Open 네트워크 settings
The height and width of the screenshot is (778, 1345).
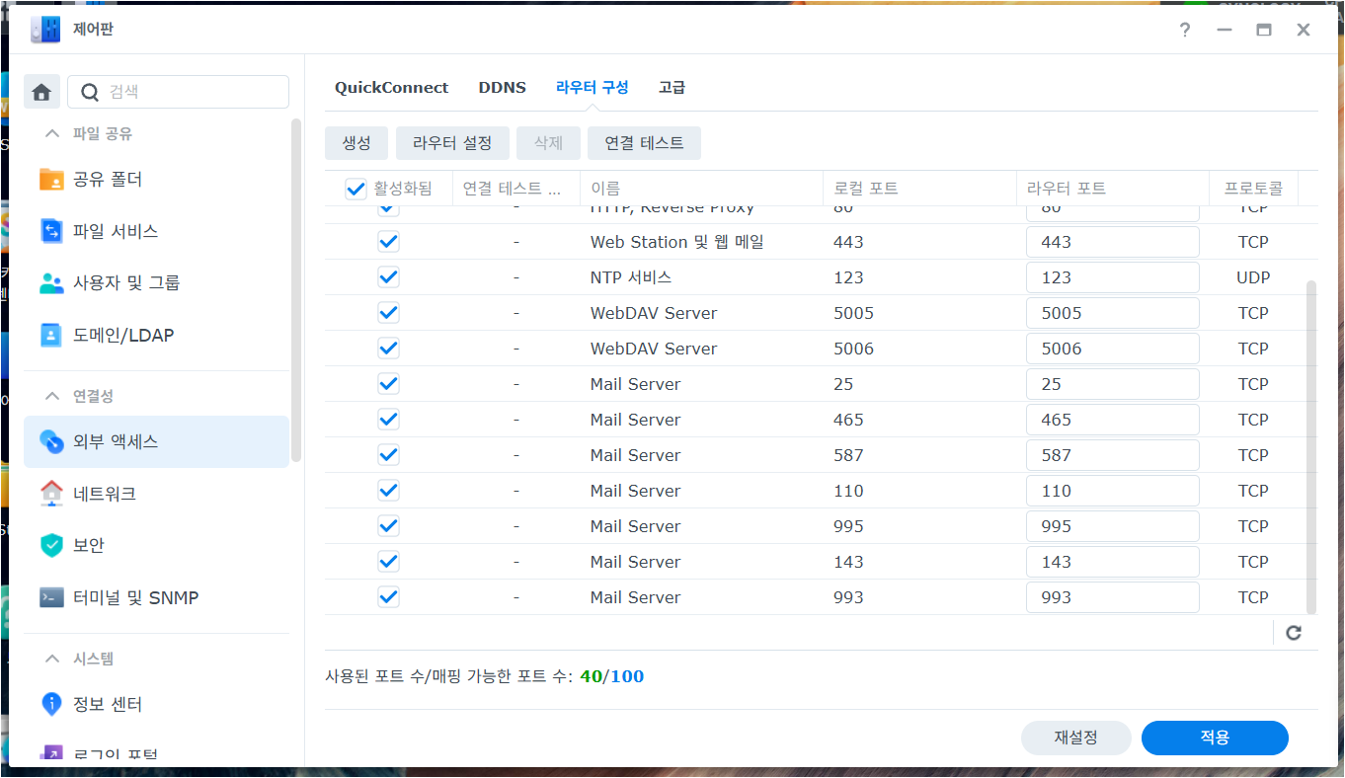pyautogui.click(x=103, y=493)
